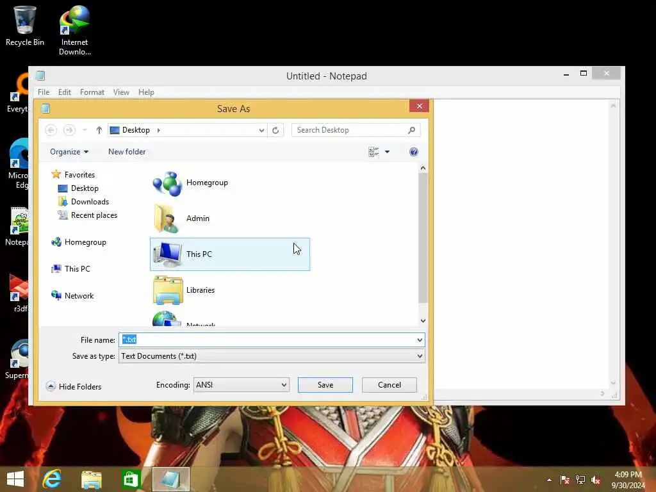Refresh the Desktop folder listing
This screenshot has height=492, width=656.
[275, 130]
